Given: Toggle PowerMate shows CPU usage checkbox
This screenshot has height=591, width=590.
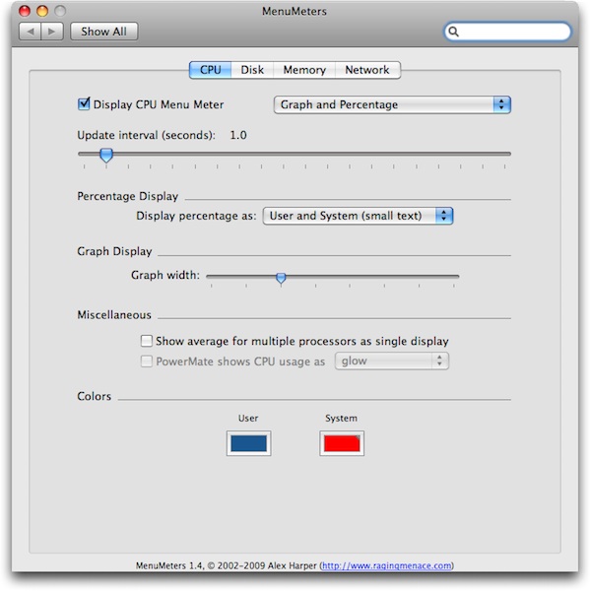Looking at the screenshot, I should point(147,361).
